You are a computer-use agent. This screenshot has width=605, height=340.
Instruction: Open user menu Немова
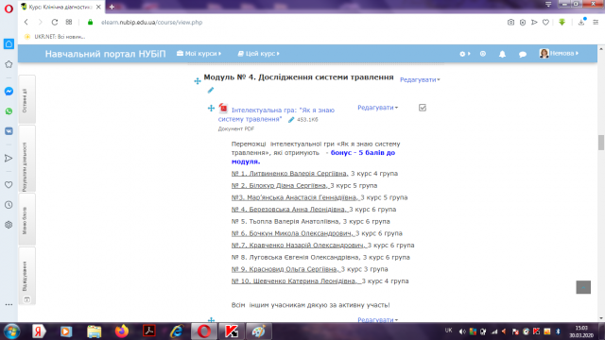pyautogui.click(x=559, y=53)
